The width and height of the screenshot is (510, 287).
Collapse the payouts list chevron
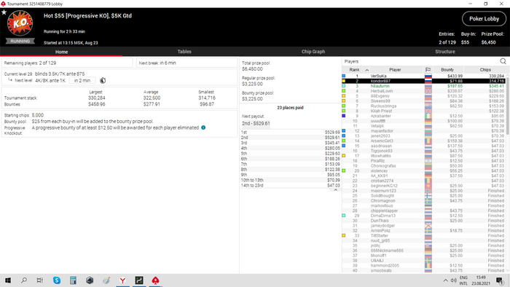pos(335,190)
